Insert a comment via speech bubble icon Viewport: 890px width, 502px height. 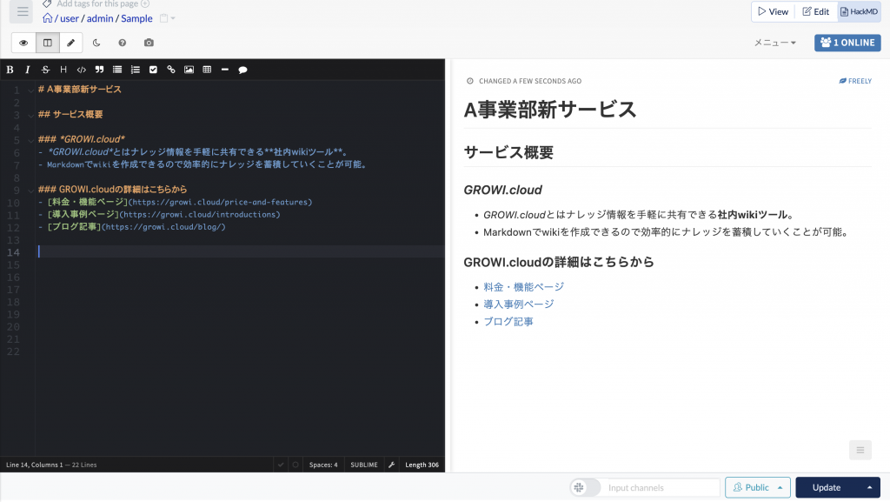pyautogui.click(x=243, y=70)
